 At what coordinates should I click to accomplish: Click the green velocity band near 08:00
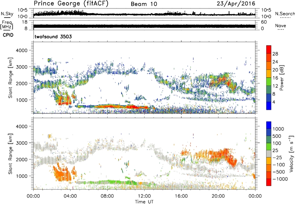tap(111, 182)
